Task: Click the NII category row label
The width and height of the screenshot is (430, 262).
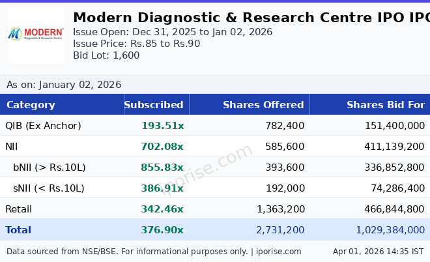Action: click(x=12, y=147)
